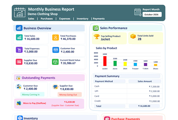The width and height of the screenshot is (178, 120).
Task: Click the Outstanding Payments header icon
Action: (x=18, y=78)
